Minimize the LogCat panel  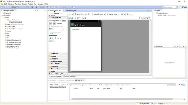pos(183,80)
